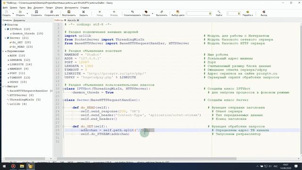Click the Восстановить (Revert) toolbar icon
Viewport: 302px width, 170px height.
(x=69, y=12)
